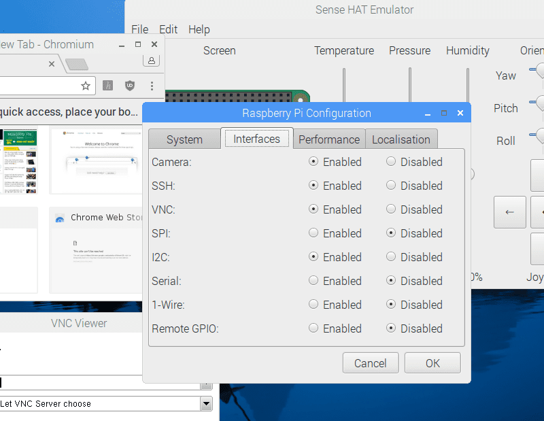544x421 pixels.
Task: Open the Edit menu in Sense HAT Emulator
Action: pyautogui.click(x=168, y=29)
